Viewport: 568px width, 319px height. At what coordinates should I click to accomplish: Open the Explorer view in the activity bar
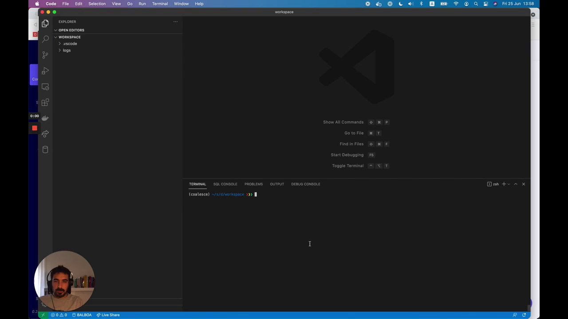pos(45,23)
